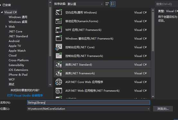Click the Windows Forms app template icon
178x120 pixels.
[x=59, y=38]
